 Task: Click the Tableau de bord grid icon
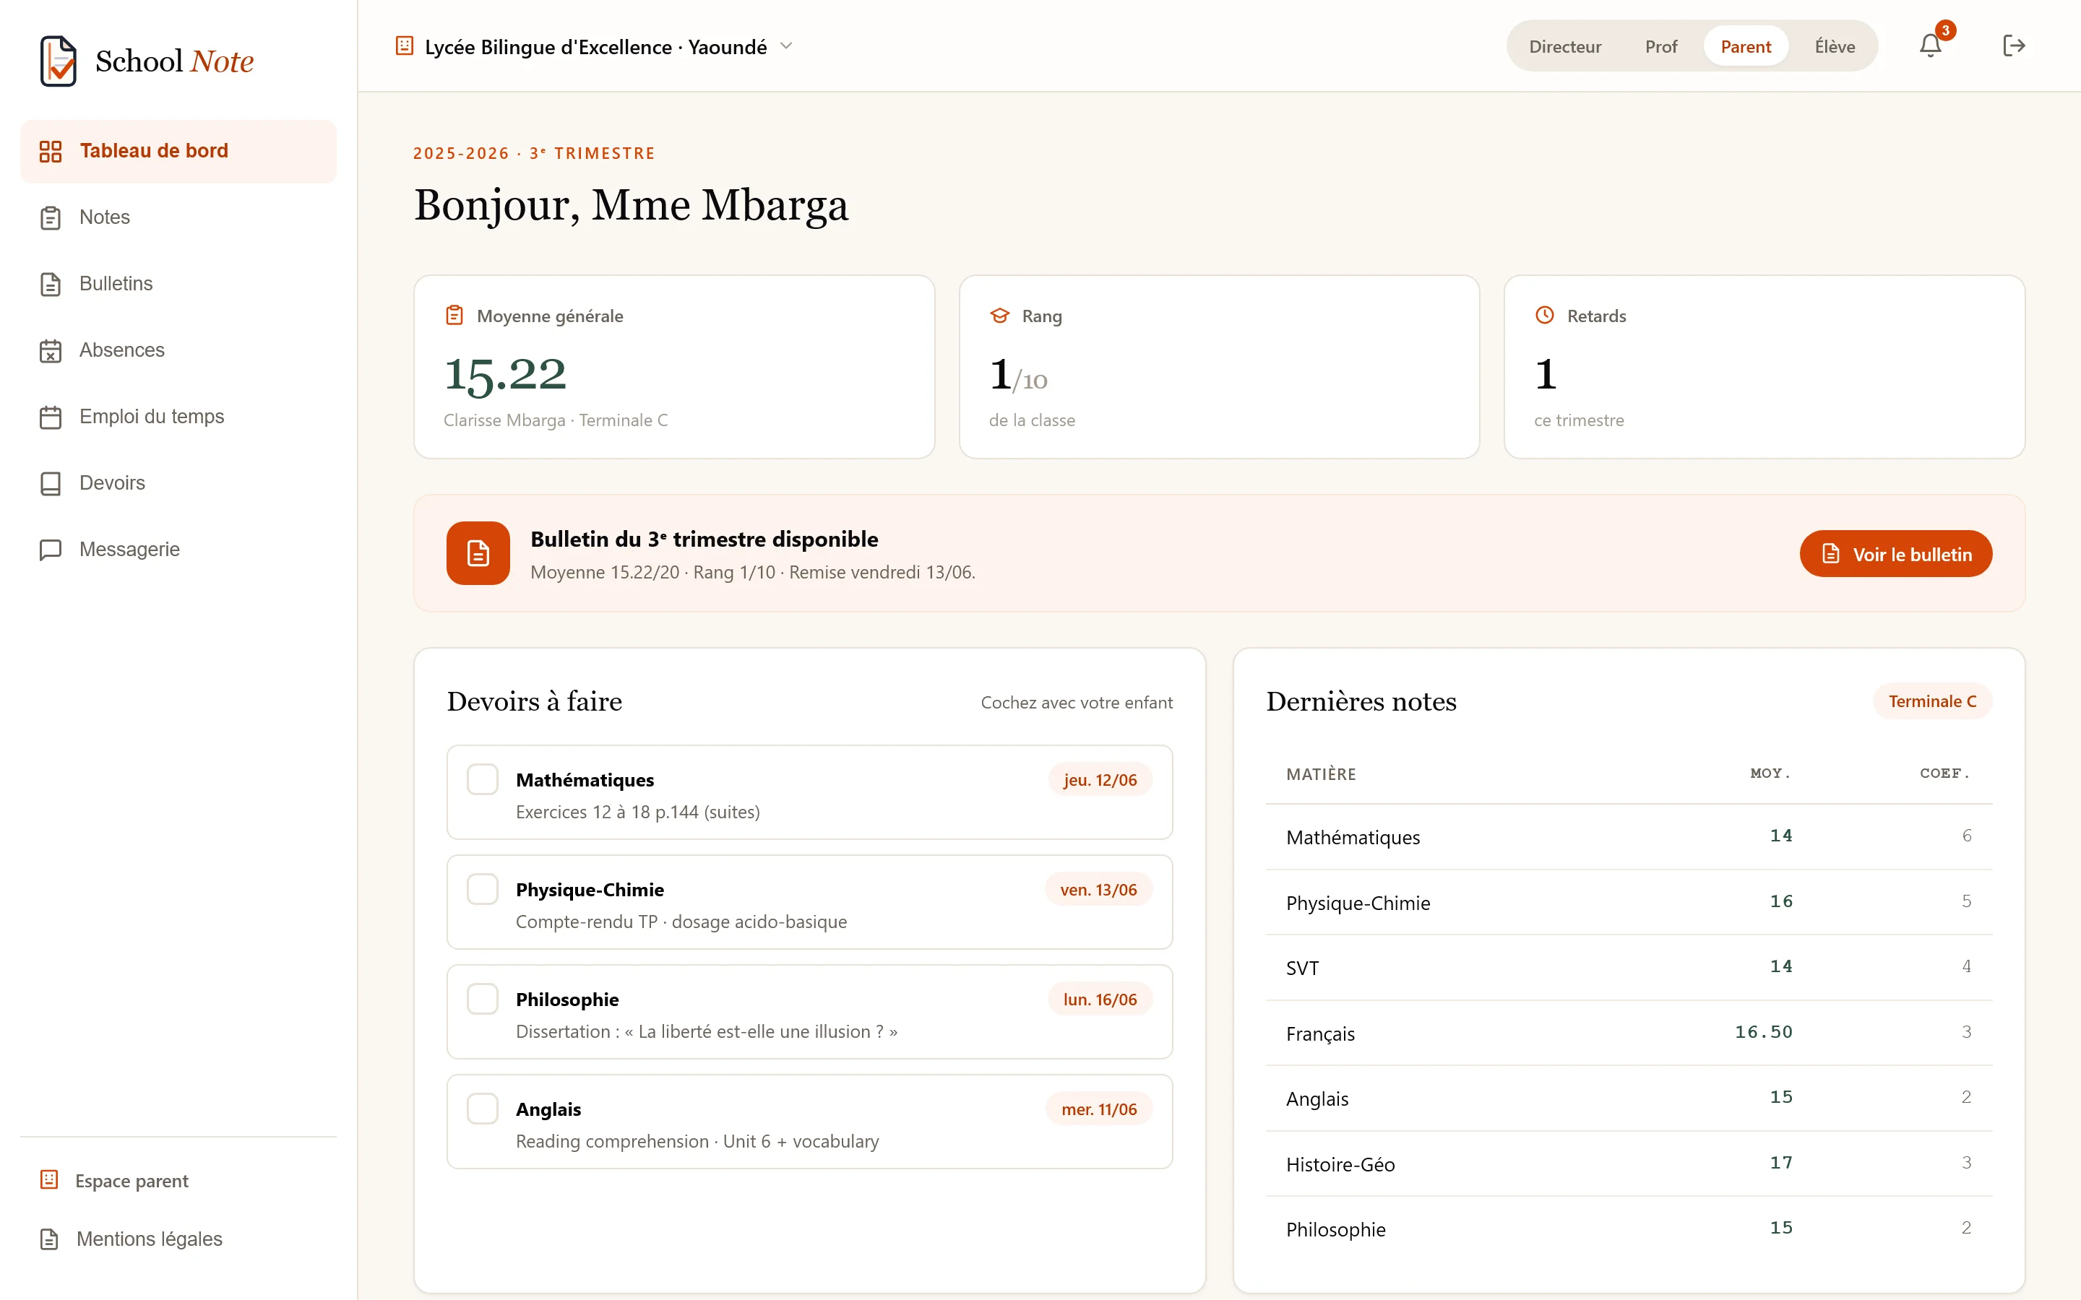pos(51,152)
